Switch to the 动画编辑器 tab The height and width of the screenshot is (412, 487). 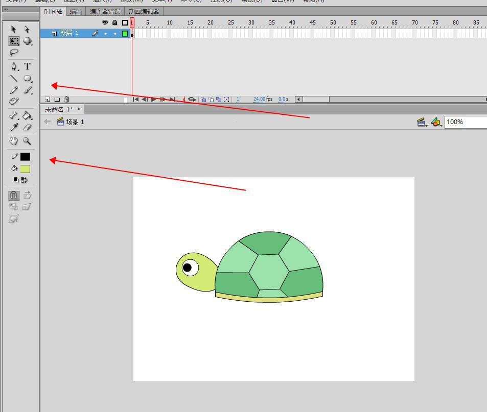144,11
